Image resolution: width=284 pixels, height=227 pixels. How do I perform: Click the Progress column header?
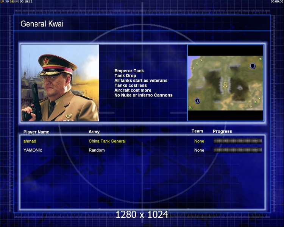222,131
